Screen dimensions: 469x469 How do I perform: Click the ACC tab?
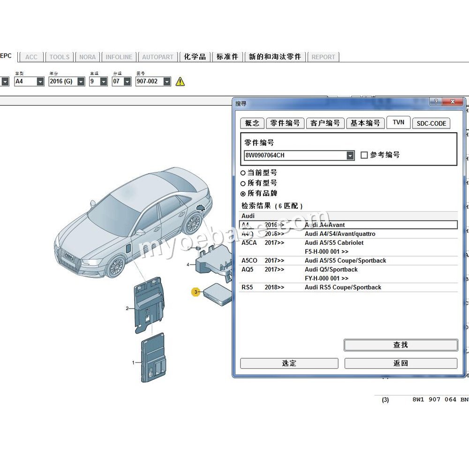(31, 57)
